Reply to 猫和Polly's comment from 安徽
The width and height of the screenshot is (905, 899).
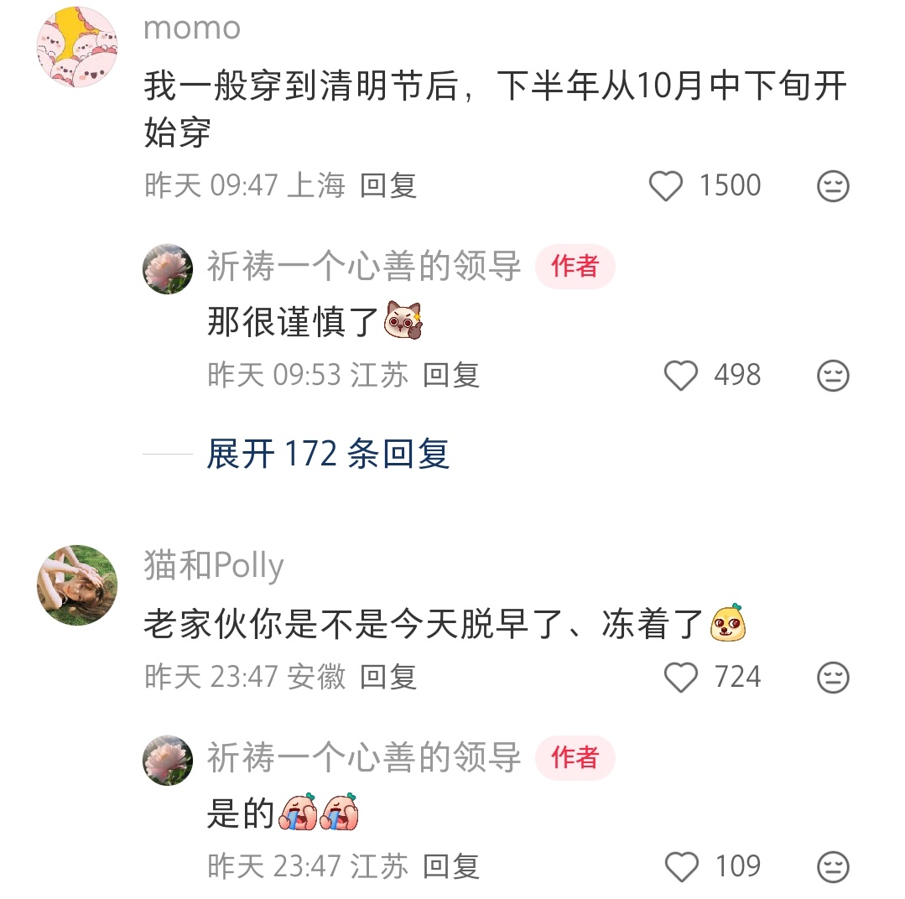[x=387, y=677]
